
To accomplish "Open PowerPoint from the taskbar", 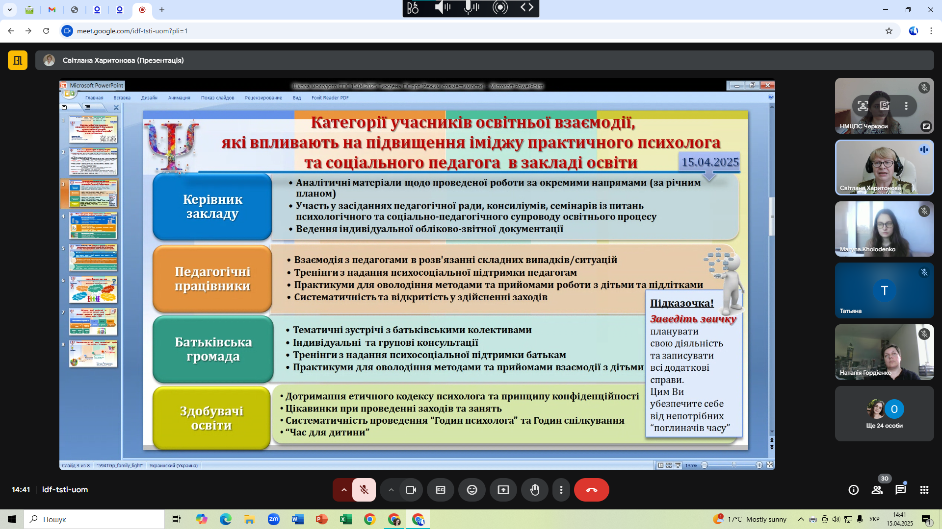I will 321,519.
